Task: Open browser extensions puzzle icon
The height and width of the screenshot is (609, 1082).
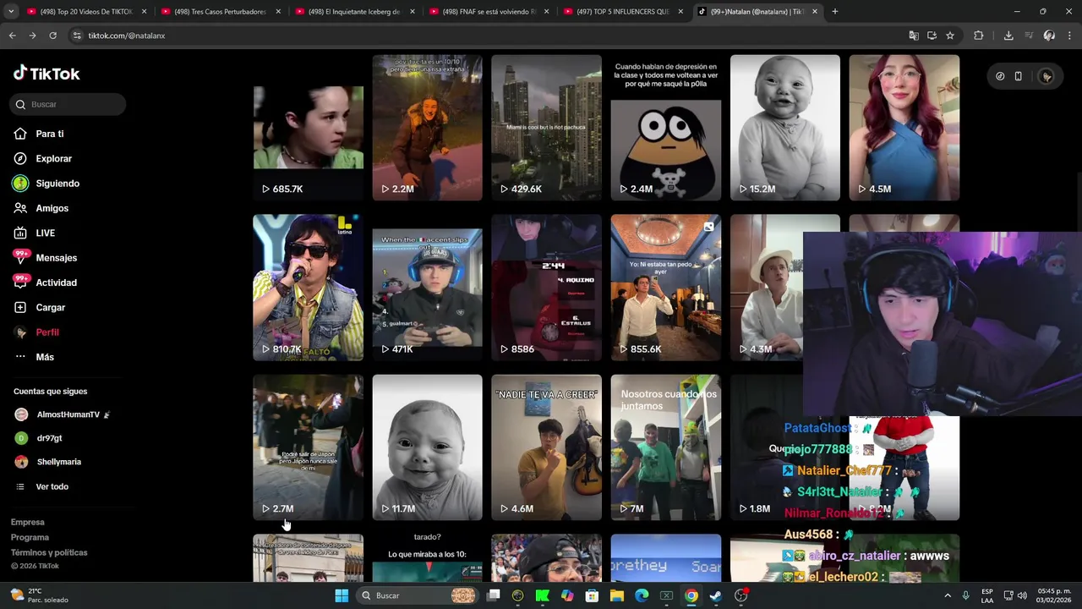Action: (979, 36)
